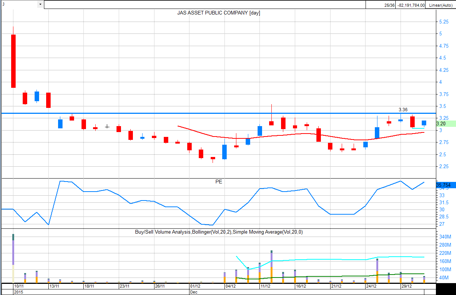Click the 40M volume axis label
Screen dimensions: 456x295
coord(444,278)
